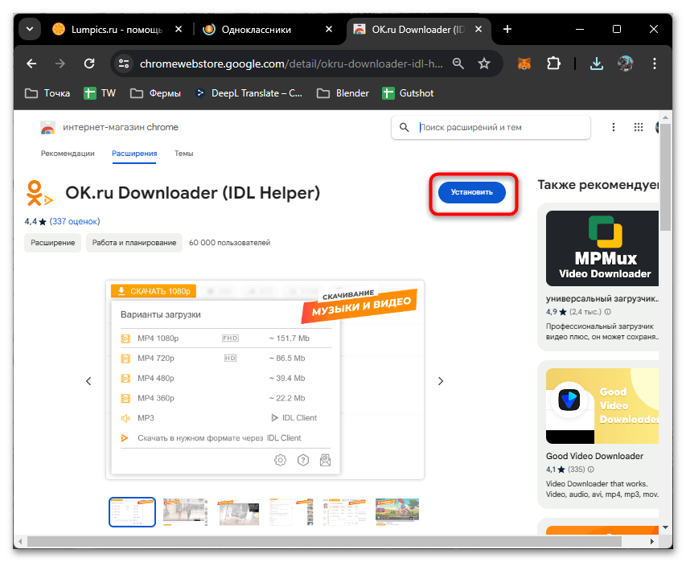Open the 337 оценок ratings link

[x=75, y=221]
